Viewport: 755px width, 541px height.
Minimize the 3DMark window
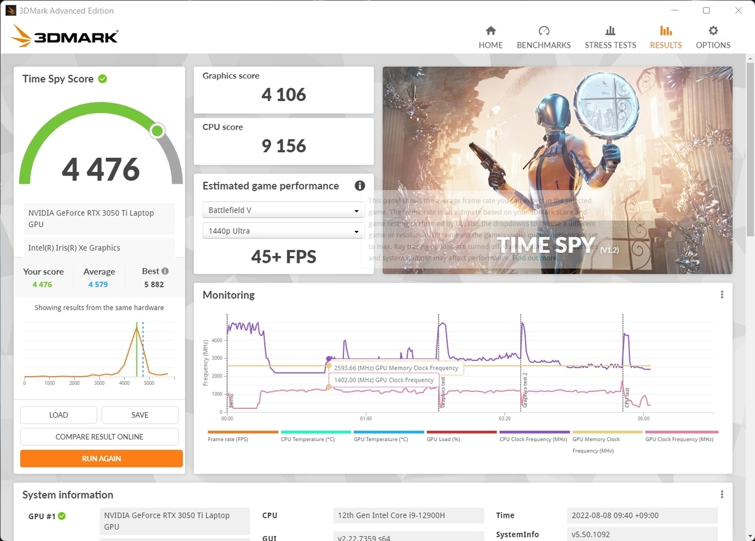(x=674, y=11)
